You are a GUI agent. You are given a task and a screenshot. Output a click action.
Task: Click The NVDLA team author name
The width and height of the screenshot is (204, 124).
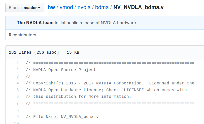coord(35,23)
